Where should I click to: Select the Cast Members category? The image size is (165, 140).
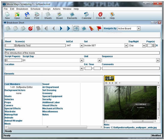(x=12, y=84)
